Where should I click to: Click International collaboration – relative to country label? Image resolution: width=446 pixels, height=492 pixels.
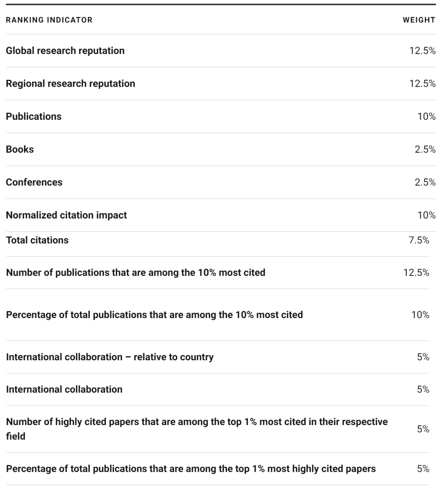click(x=109, y=357)
